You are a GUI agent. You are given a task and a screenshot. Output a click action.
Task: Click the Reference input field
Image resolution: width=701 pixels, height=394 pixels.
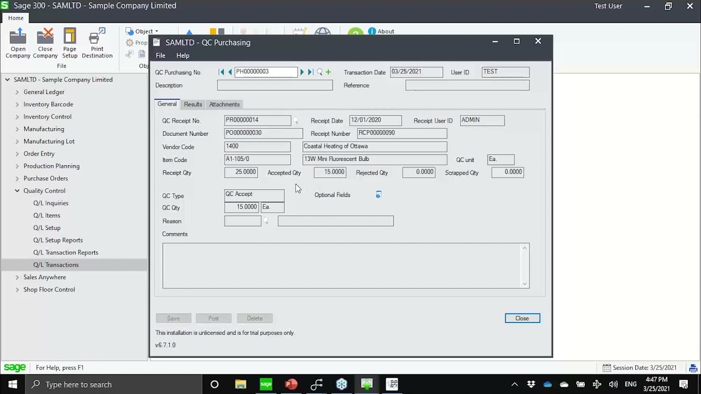click(x=468, y=85)
